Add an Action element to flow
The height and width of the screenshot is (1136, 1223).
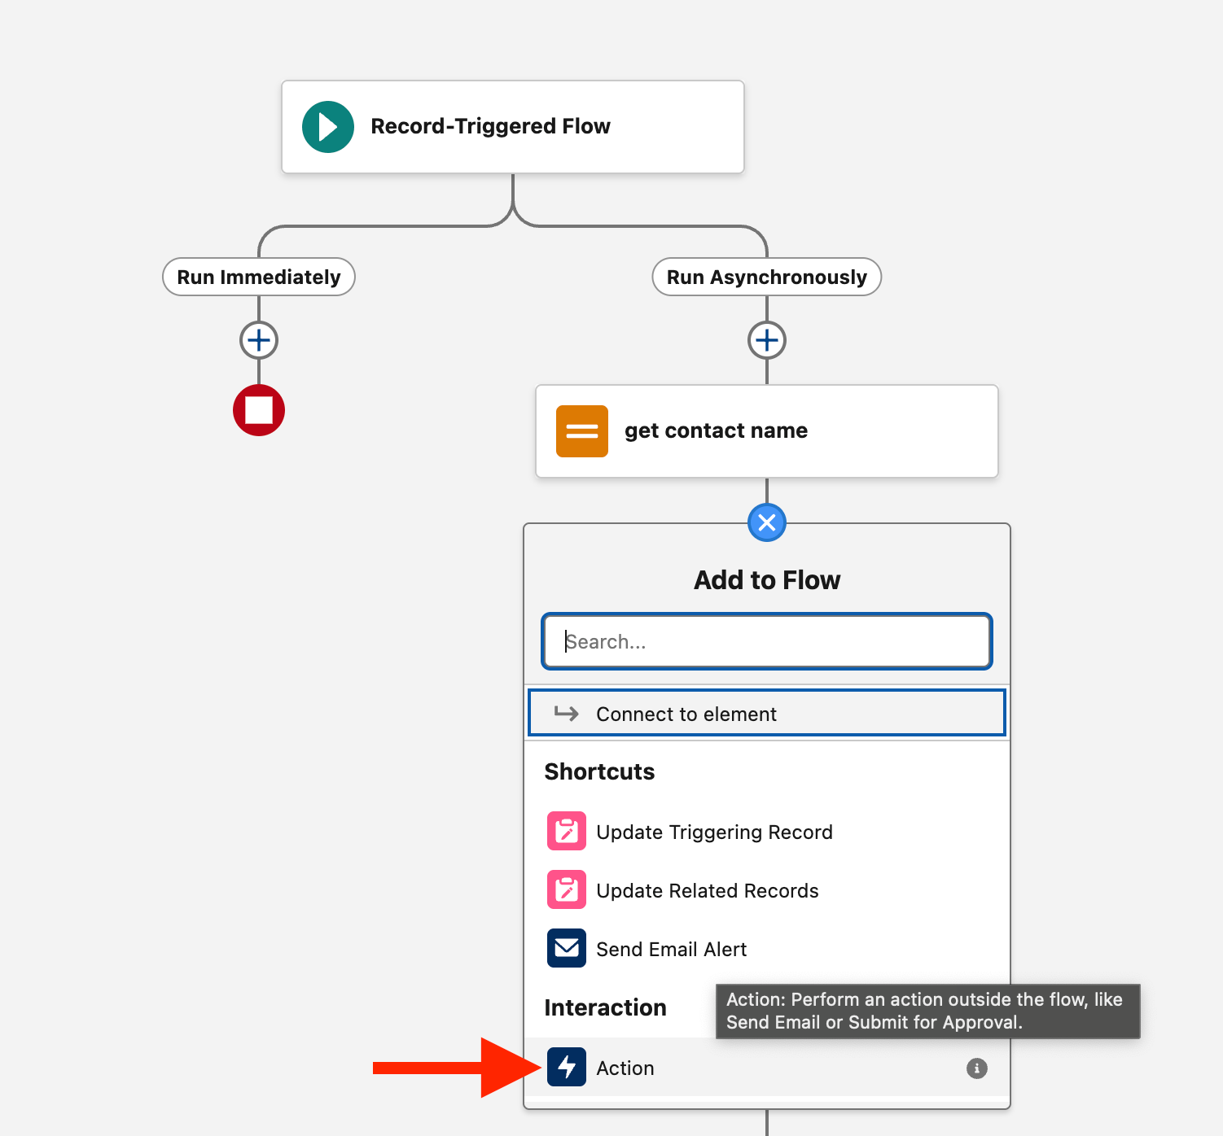pyautogui.click(x=767, y=1068)
